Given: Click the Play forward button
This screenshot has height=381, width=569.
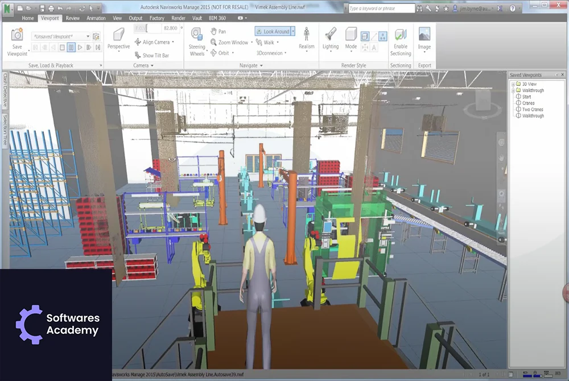Looking at the screenshot, I should pyautogui.click(x=80, y=47).
